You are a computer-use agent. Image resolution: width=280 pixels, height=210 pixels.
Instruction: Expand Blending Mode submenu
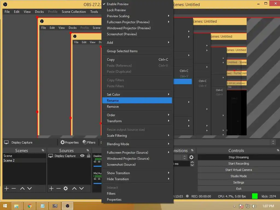[137, 144]
